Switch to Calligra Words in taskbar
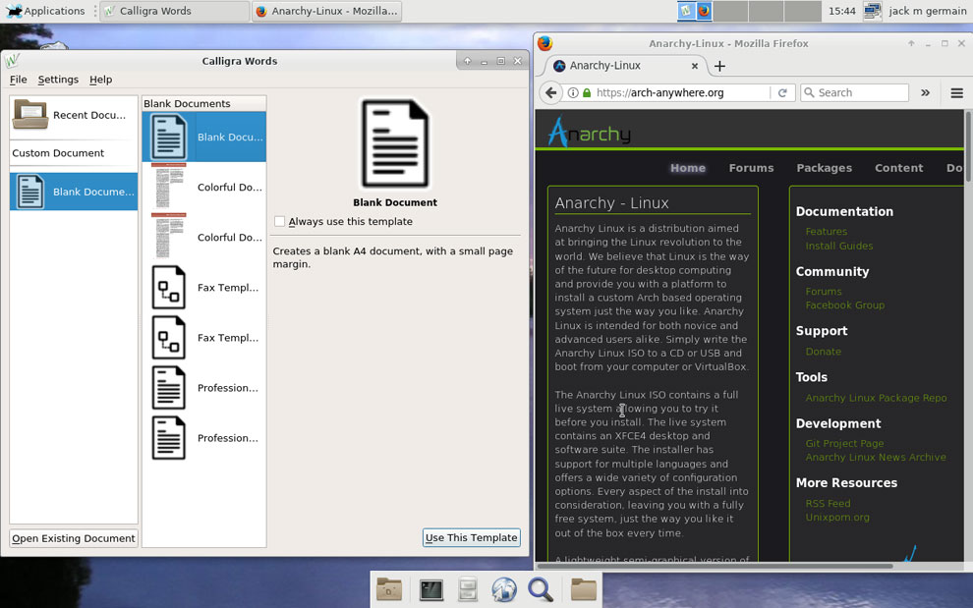This screenshot has width=973, height=608. pos(174,11)
